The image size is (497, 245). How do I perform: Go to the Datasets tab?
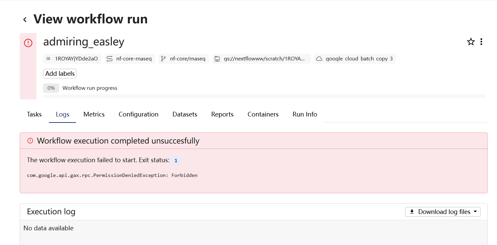[185, 114]
